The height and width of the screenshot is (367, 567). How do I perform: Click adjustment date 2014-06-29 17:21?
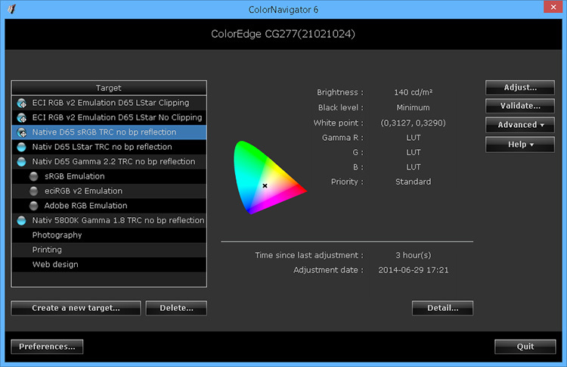coord(414,270)
